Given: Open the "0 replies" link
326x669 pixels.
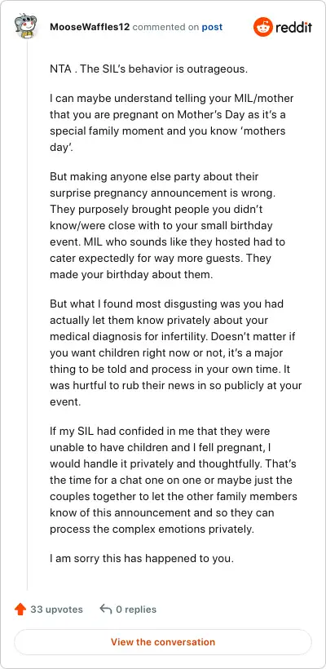Looking at the screenshot, I should pos(136,609).
